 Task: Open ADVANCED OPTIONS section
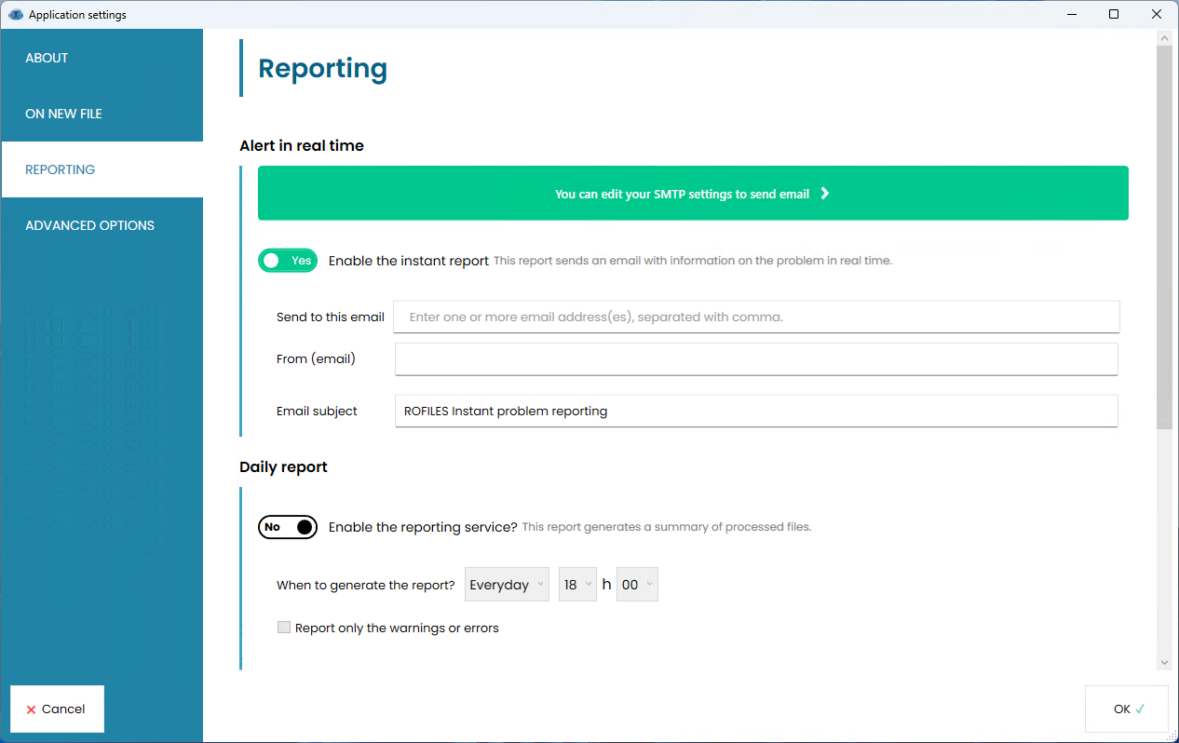[102, 225]
